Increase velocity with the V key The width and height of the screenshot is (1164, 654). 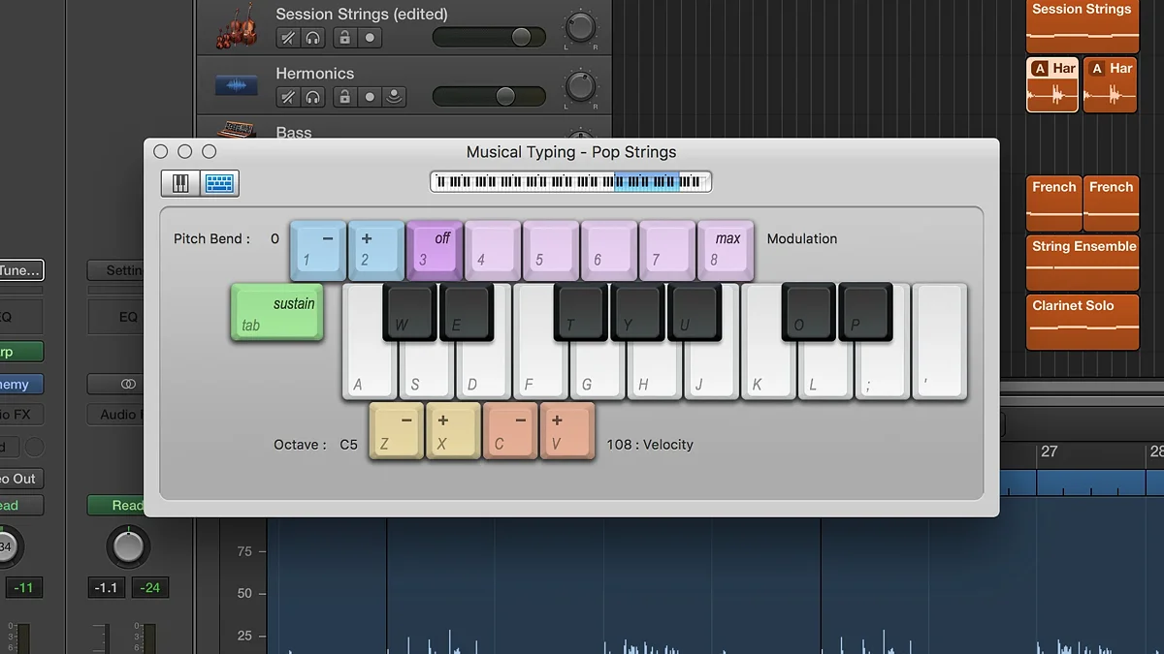(x=567, y=431)
